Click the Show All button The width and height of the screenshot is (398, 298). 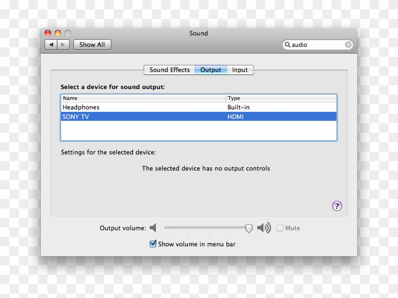tap(92, 45)
